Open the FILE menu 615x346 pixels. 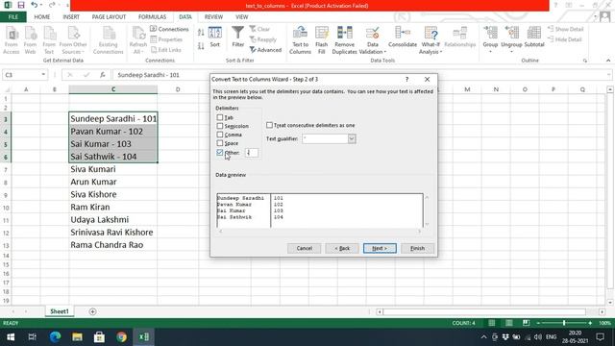tap(12, 17)
